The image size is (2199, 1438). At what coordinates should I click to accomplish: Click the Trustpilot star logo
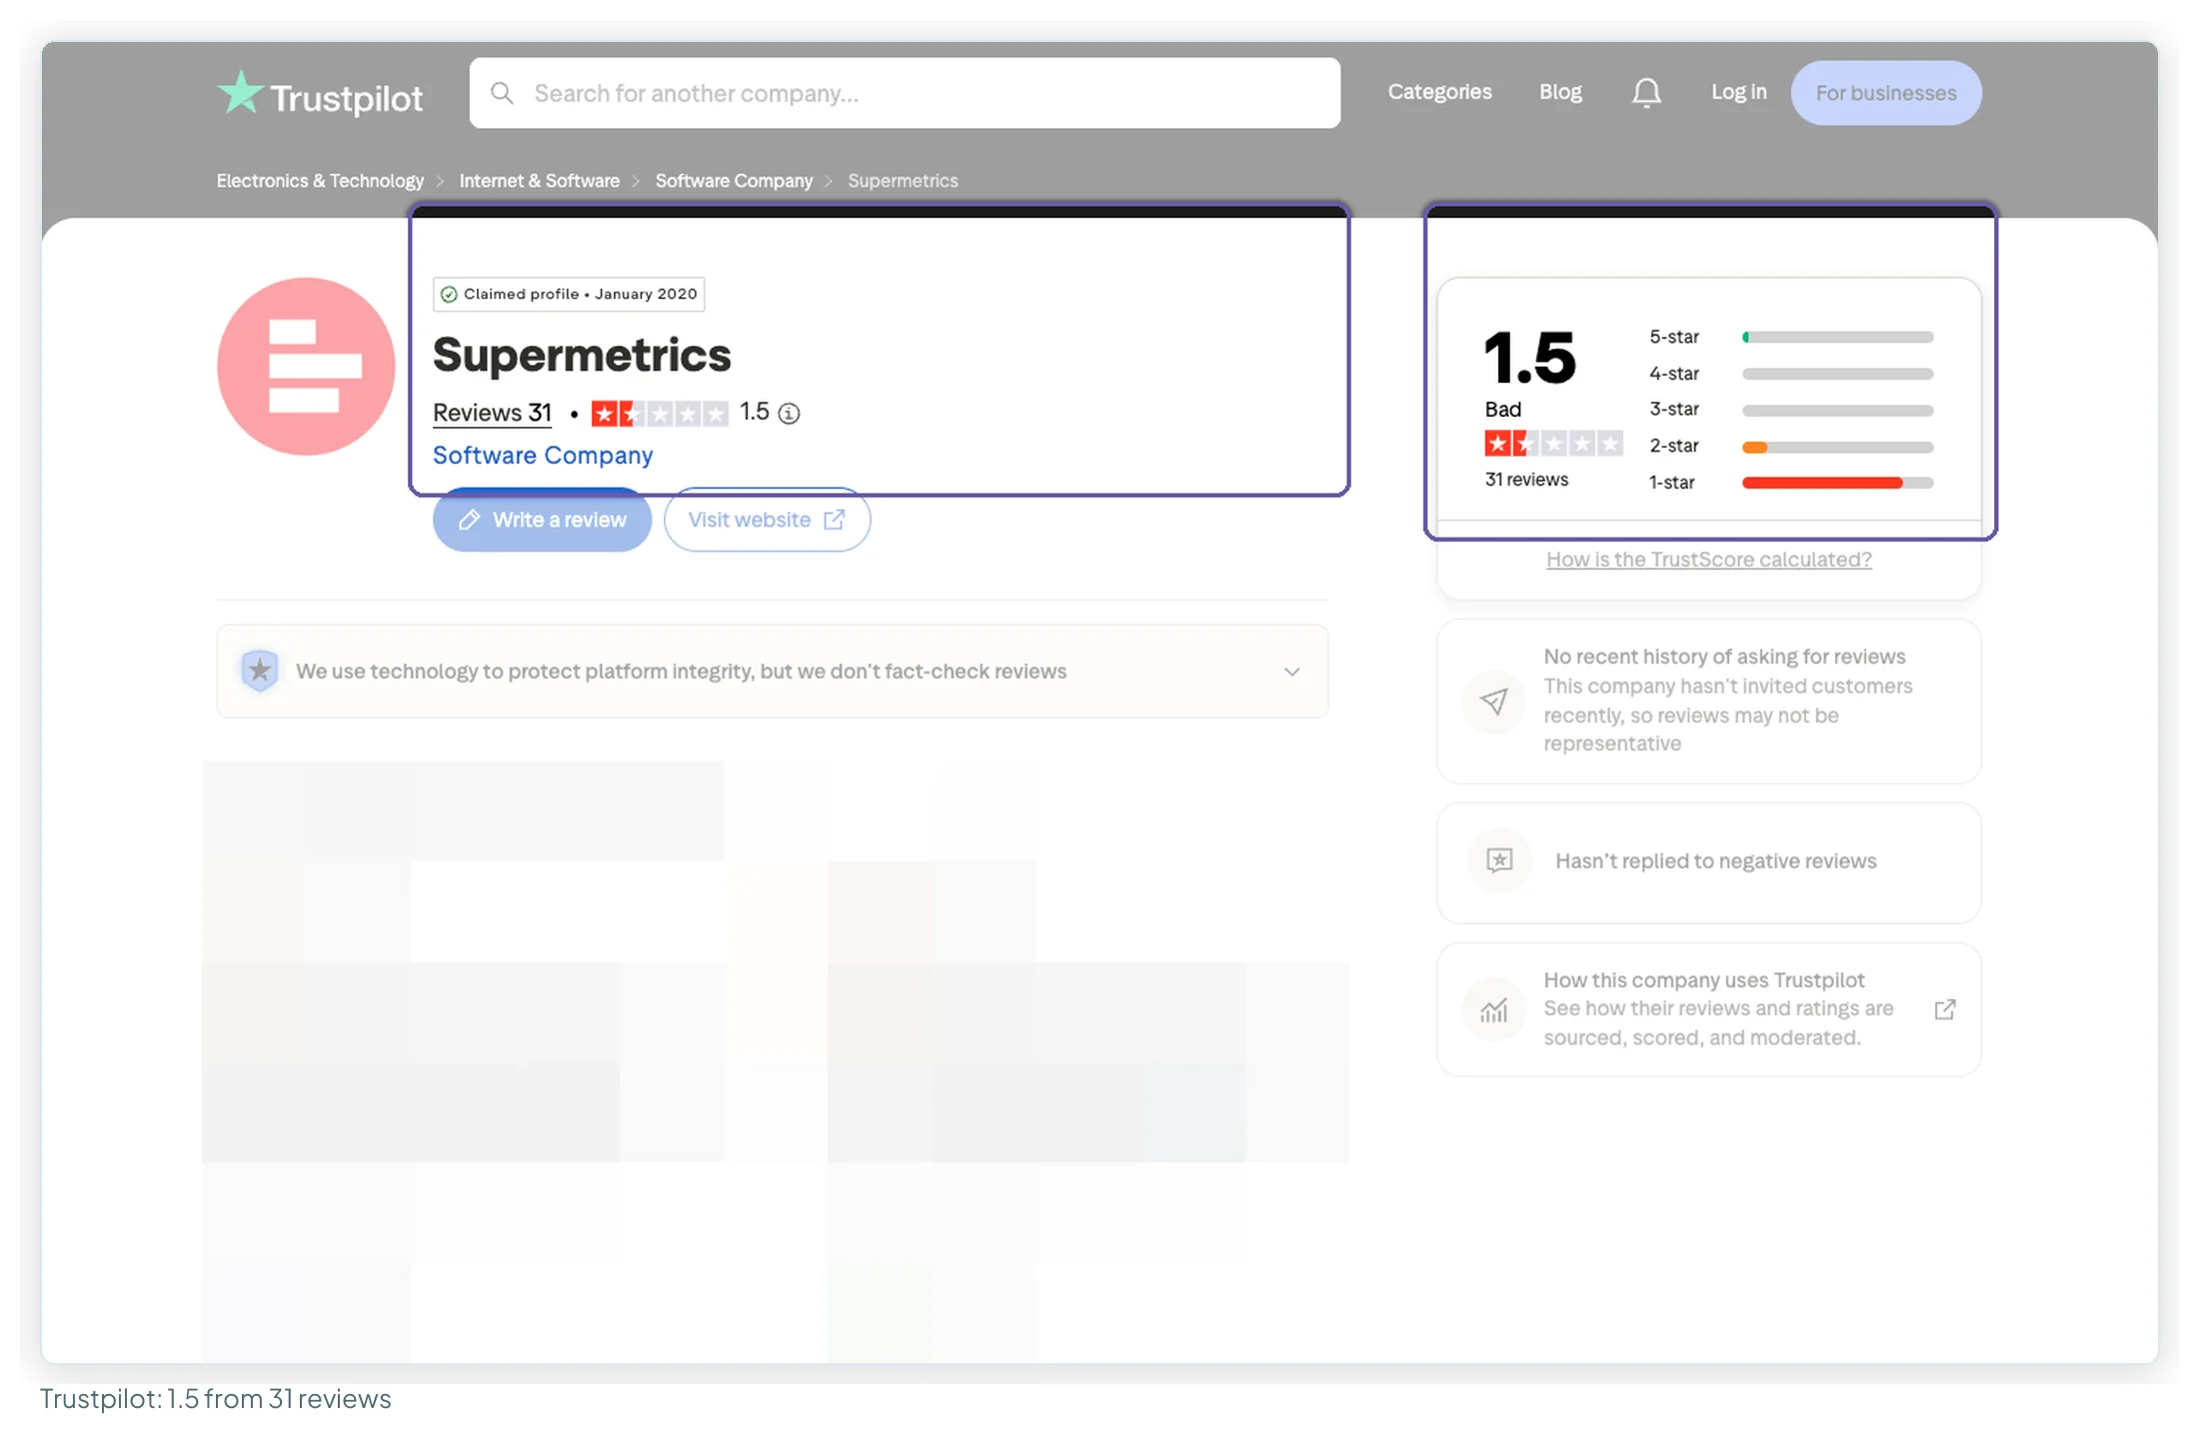tap(241, 93)
